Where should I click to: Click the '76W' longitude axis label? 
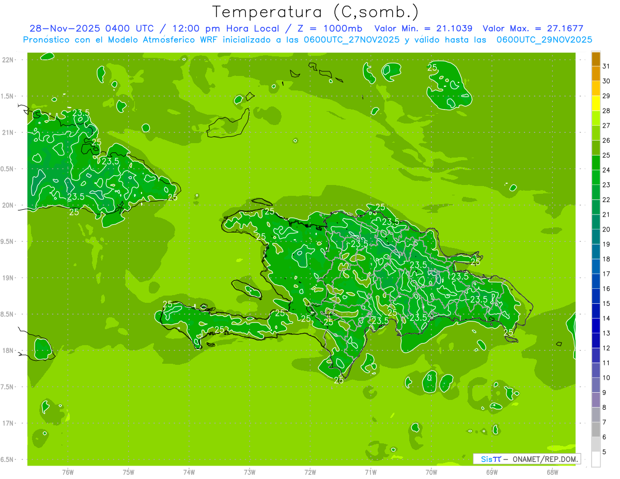tap(68, 472)
